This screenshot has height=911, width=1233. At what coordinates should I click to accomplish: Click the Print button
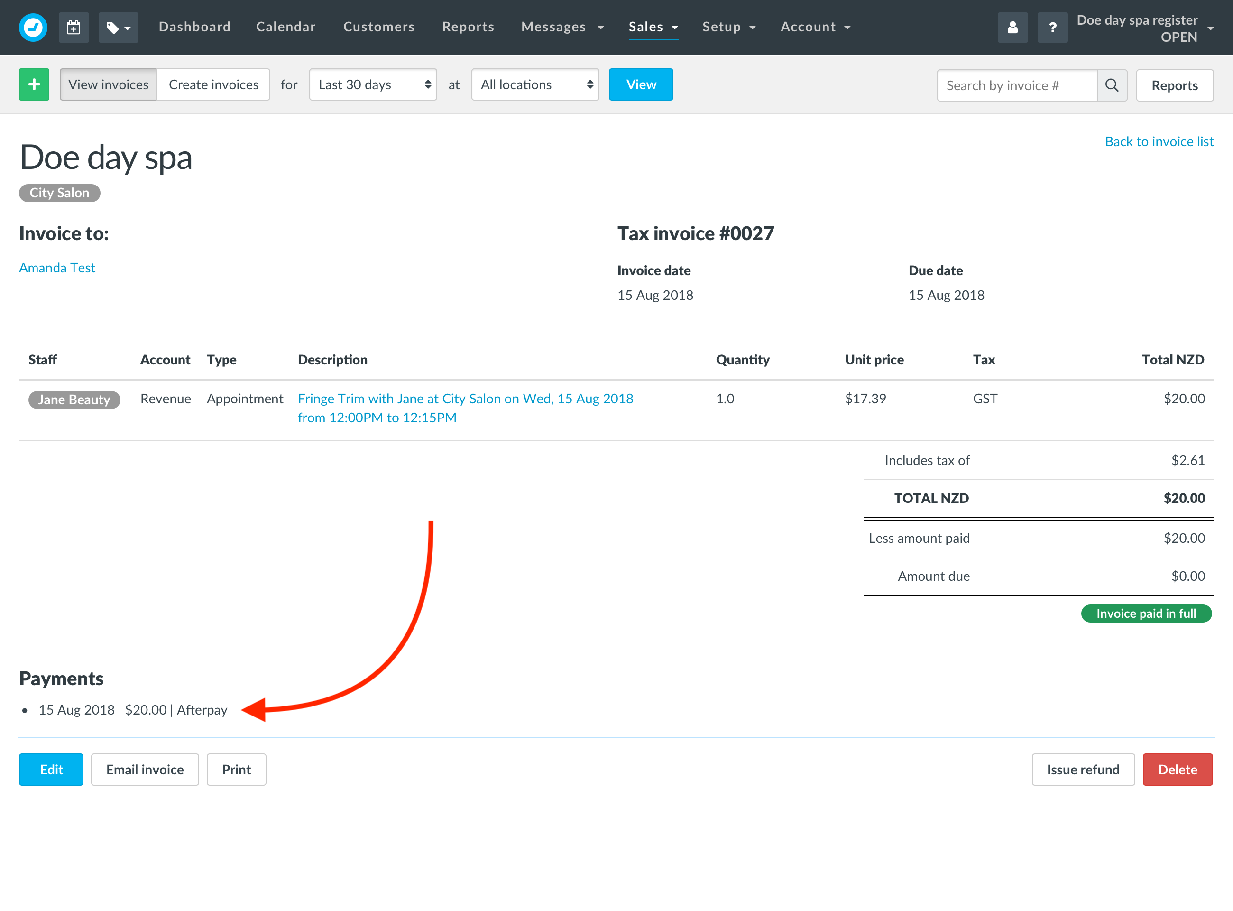pos(237,769)
